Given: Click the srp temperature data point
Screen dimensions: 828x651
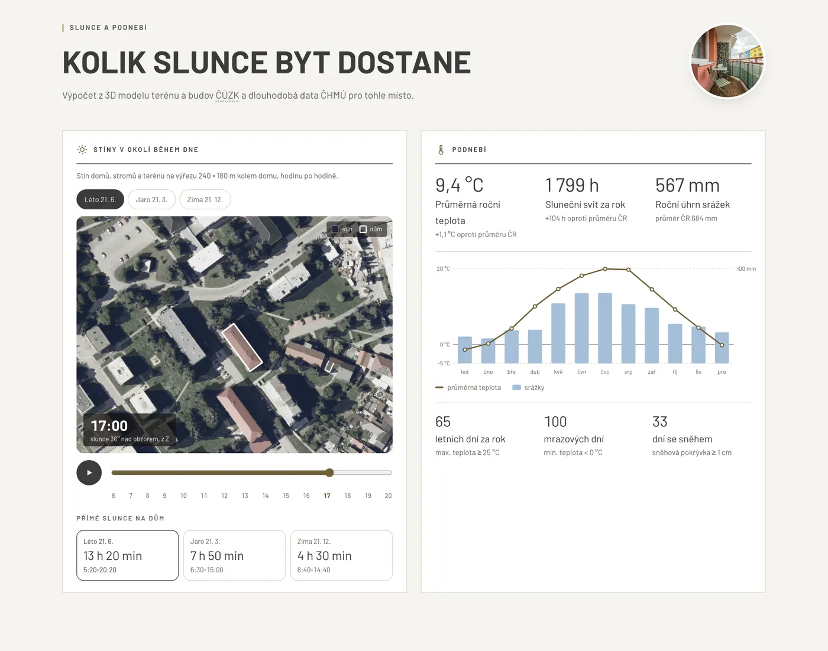Looking at the screenshot, I should (628, 270).
